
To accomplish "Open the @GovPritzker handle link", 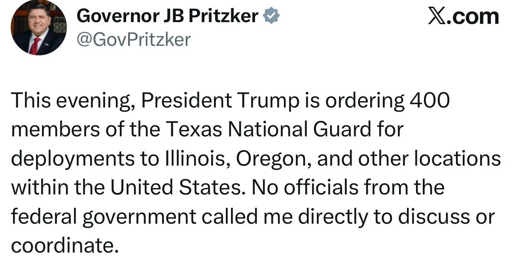I will click(133, 40).
